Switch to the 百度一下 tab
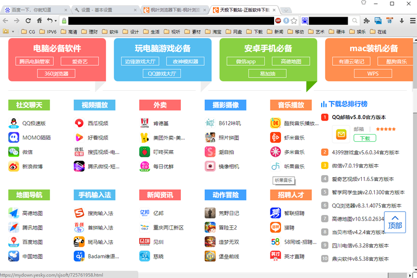Screen dimensions: 417x278 [35, 10]
